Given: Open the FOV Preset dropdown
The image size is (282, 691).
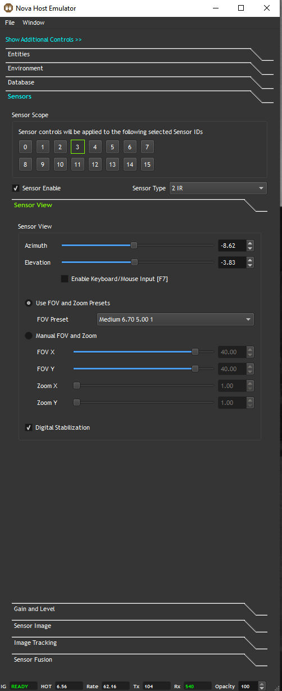Looking at the screenshot, I should (175, 319).
